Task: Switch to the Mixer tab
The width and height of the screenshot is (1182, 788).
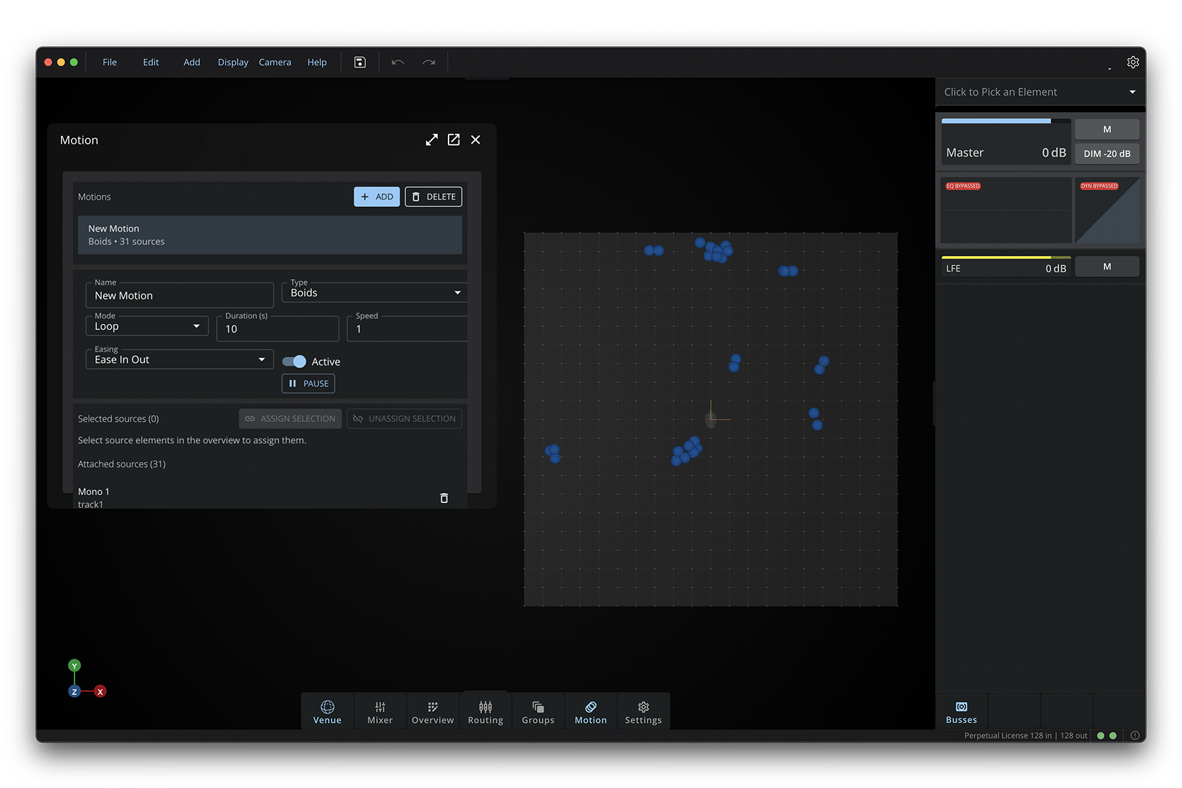Action: coord(380,712)
